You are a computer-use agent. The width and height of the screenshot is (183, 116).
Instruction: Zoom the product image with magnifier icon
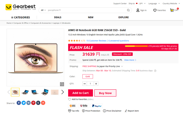click(62, 84)
